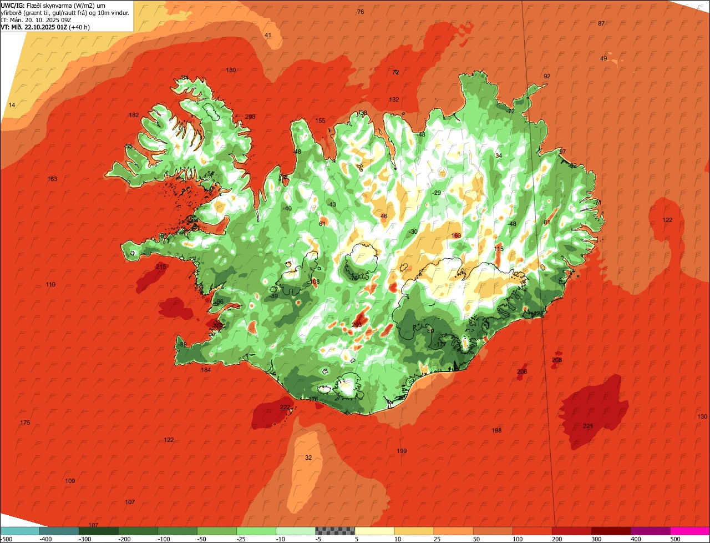
Task: Select the value '175' in the southwest sea
Action: click(x=25, y=423)
